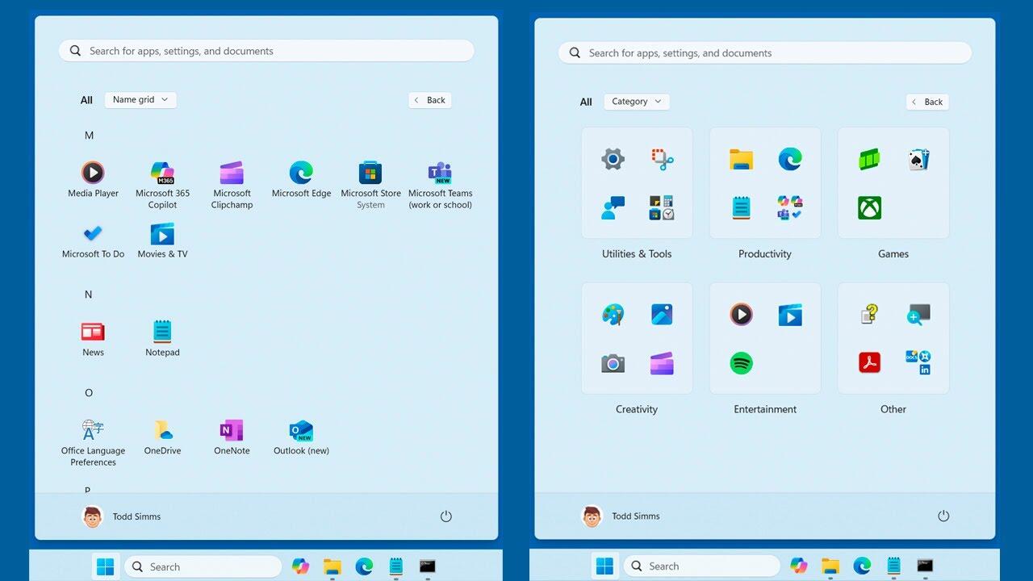Launch Outlook (new)
The width and height of the screenshot is (1033, 581).
click(301, 437)
